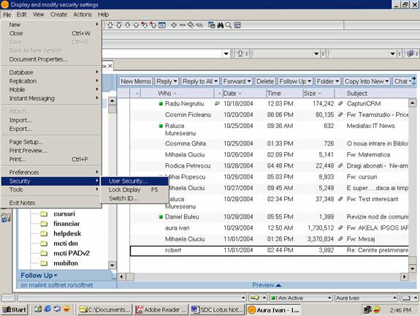Screen dimensions: 420x316
Task: Click the Navigate Next Main toolbar icon
Action: [x=110, y=25]
